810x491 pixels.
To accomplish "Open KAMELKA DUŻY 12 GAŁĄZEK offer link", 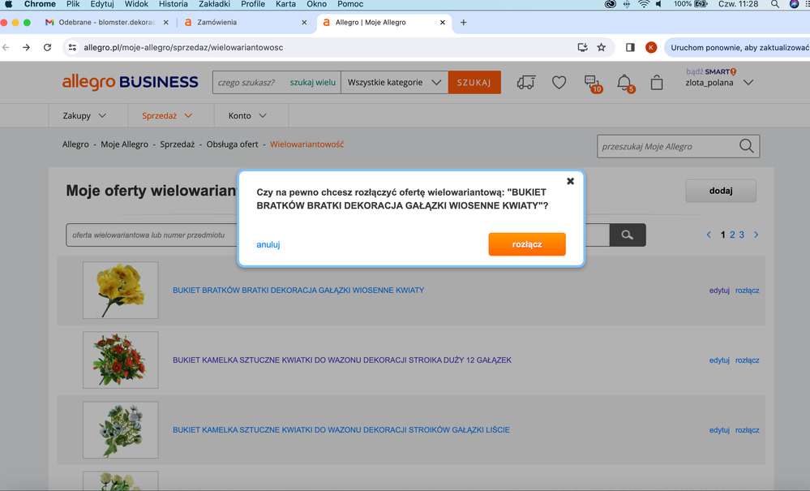I will click(342, 360).
